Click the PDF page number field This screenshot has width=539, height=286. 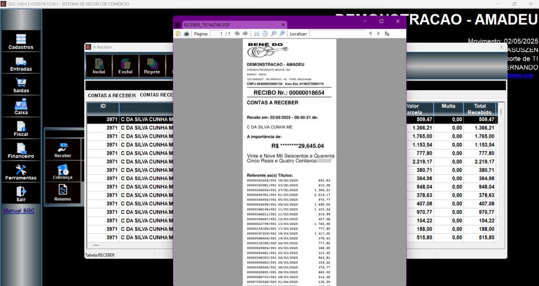(x=216, y=34)
